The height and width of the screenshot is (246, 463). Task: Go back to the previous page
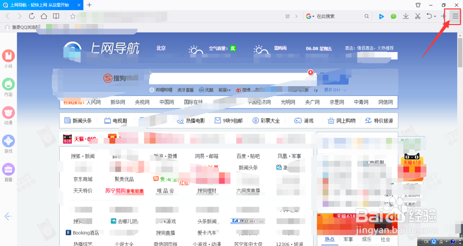(7, 17)
